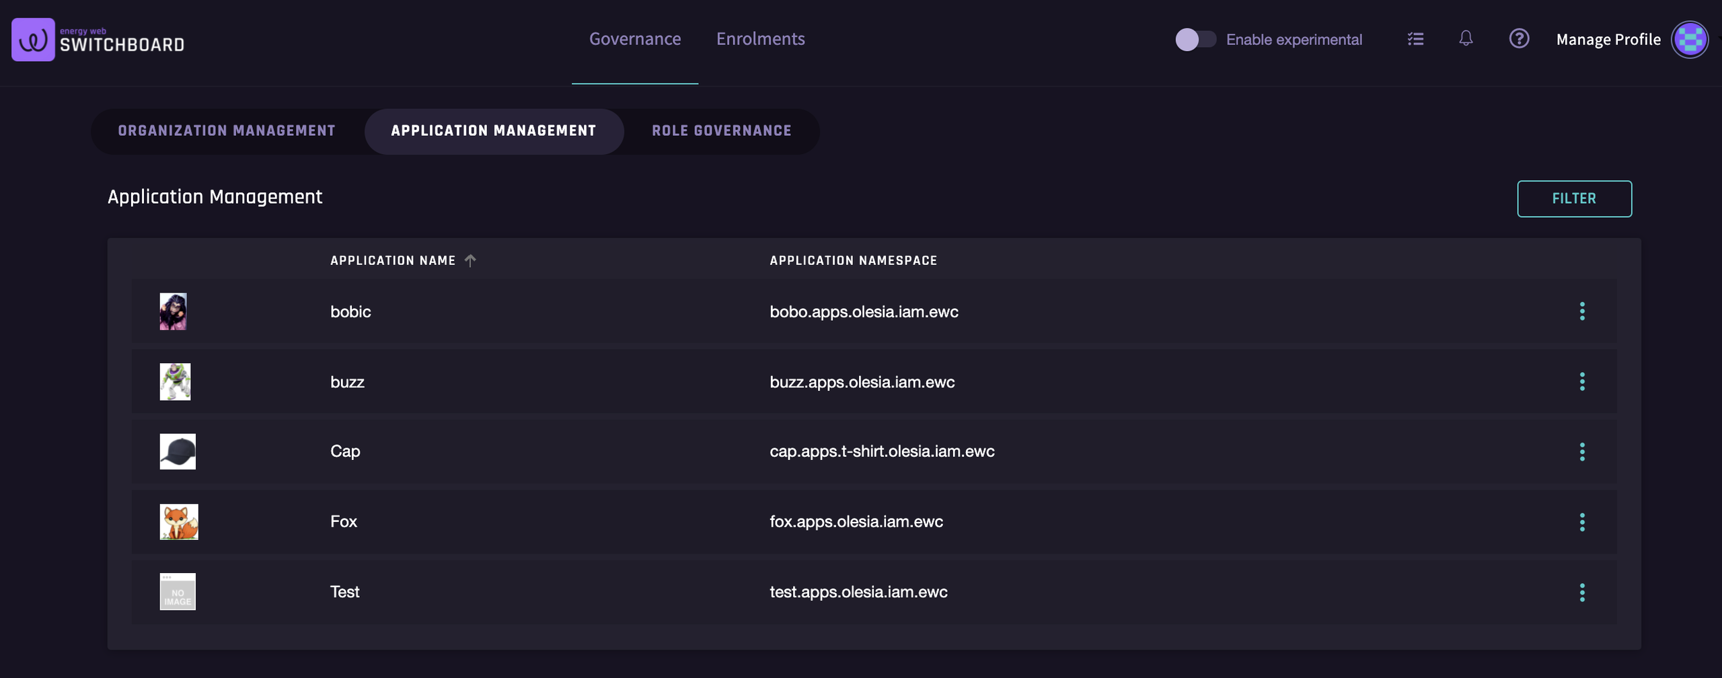Click the Energy Web Switchboard logo
The height and width of the screenshot is (678, 1722).
98,40
